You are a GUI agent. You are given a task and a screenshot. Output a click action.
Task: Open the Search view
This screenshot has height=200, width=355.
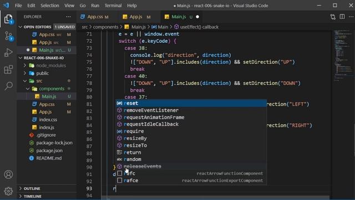pos(8,86)
